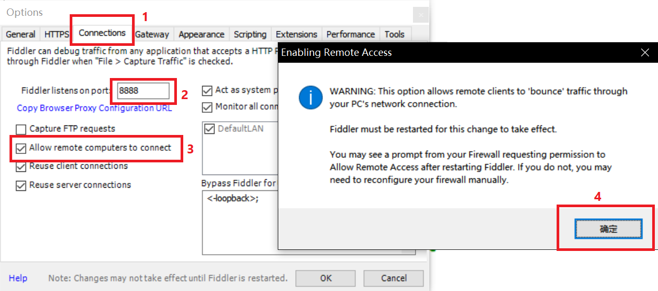Close the Enabling Remote Access dialog
The height and width of the screenshot is (291, 658).
coord(644,53)
